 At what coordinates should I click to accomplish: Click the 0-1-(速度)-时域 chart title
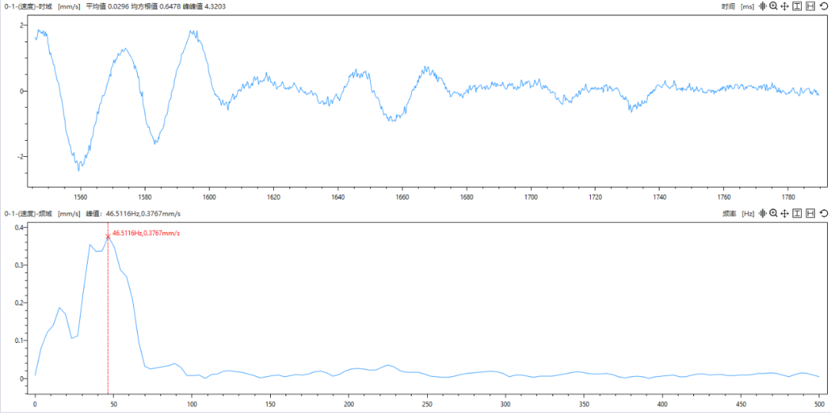pos(28,6)
